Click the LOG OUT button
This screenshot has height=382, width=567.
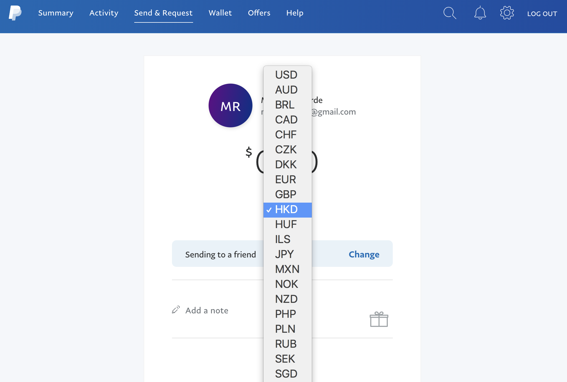(x=542, y=14)
